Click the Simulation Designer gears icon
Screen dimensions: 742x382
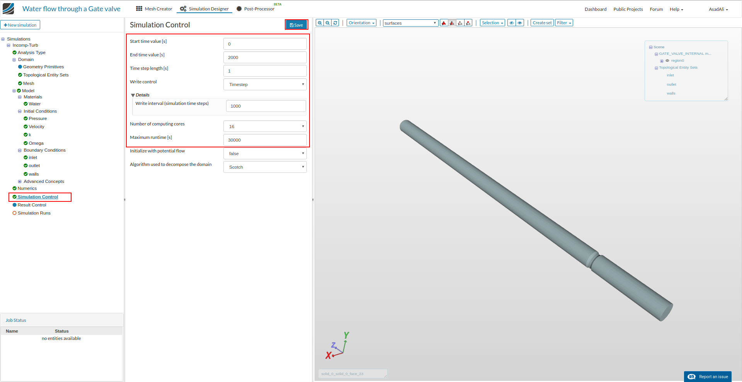tap(183, 8)
